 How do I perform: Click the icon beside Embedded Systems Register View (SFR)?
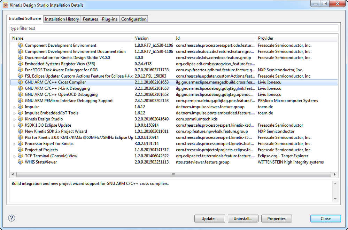click(21, 64)
